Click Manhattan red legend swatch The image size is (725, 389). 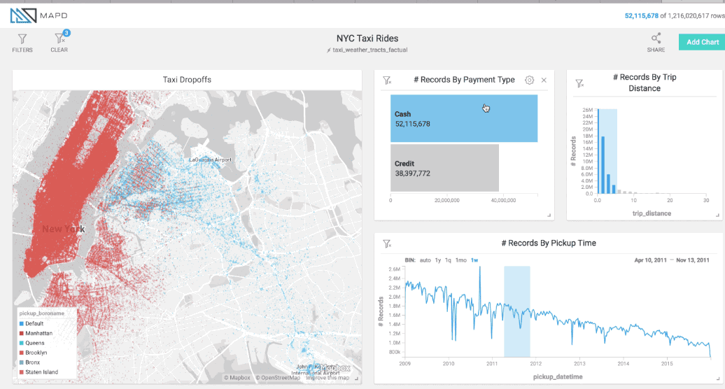point(21,333)
